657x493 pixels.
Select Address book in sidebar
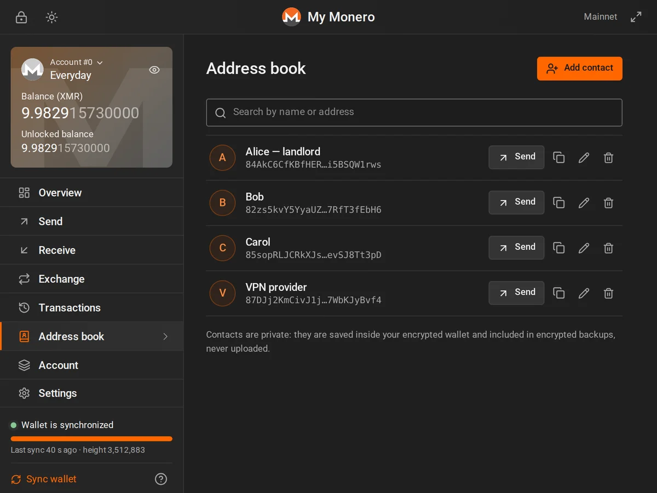[x=92, y=336]
